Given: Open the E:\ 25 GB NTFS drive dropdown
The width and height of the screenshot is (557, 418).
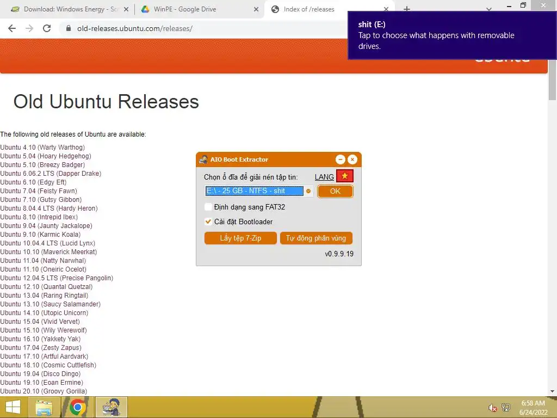Looking at the screenshot, I should pyautogui.click(x=259, y=191).
